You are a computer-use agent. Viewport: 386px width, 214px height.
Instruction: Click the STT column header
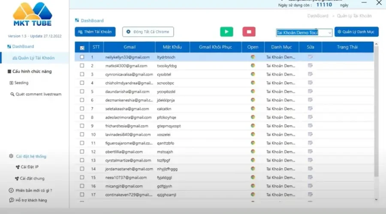coord(96,47)
